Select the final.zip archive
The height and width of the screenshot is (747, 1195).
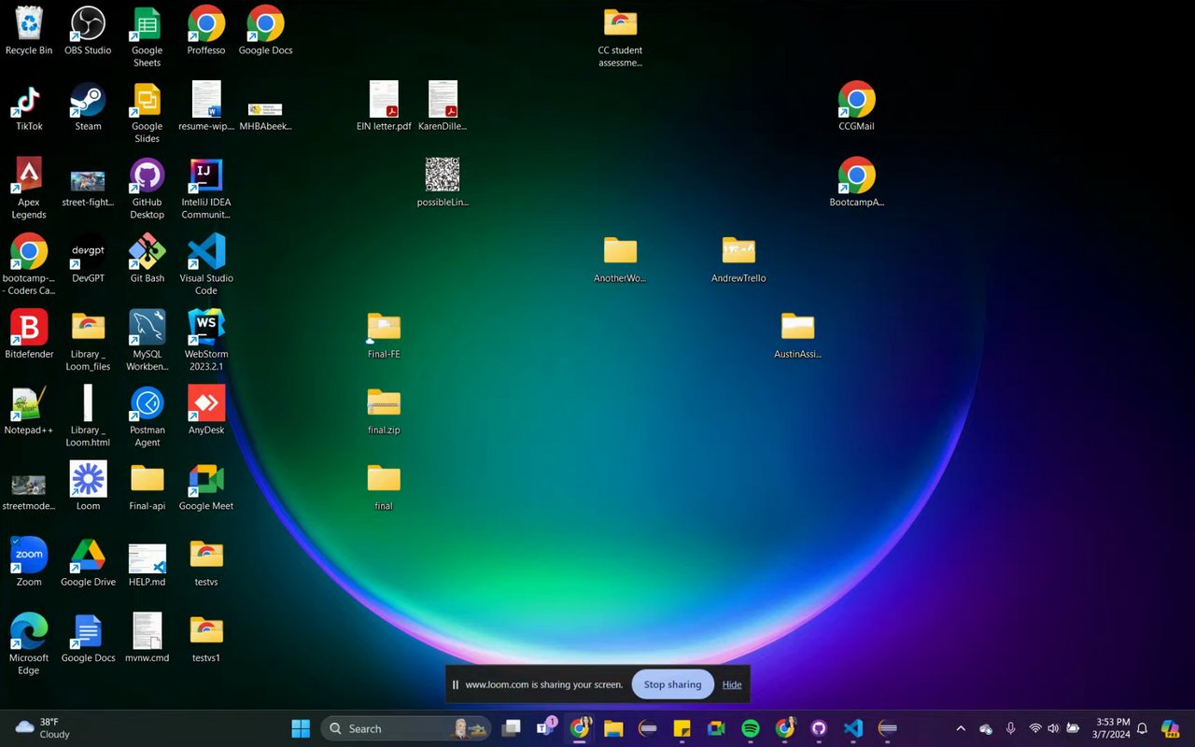pyautogui.click(x=384, y=411)
